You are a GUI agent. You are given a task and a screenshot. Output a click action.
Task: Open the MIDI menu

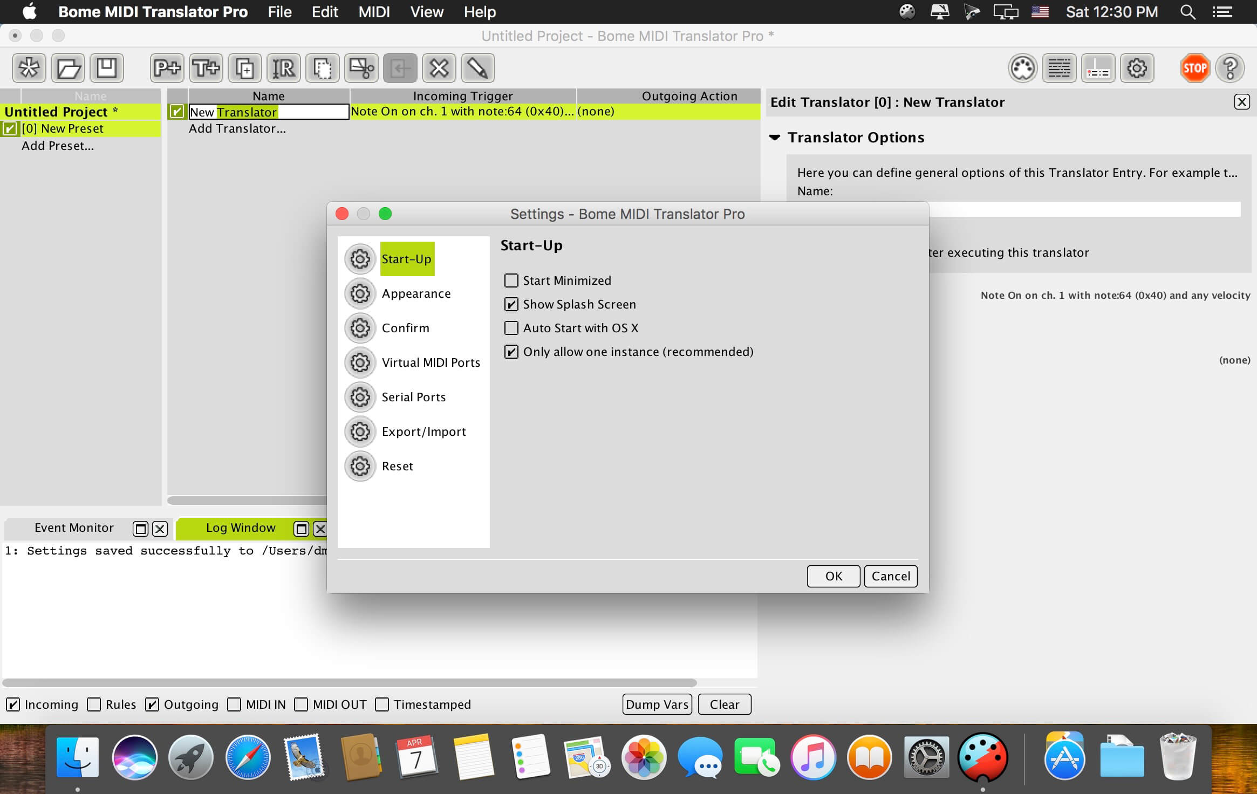click(x=374, y=12)
